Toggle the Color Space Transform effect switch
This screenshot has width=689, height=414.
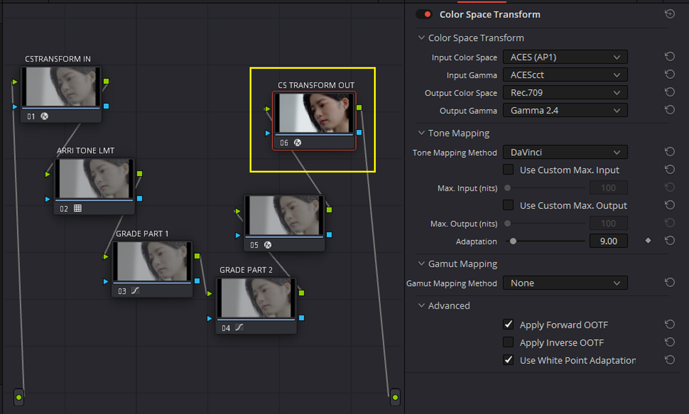[x=424, y=15]
